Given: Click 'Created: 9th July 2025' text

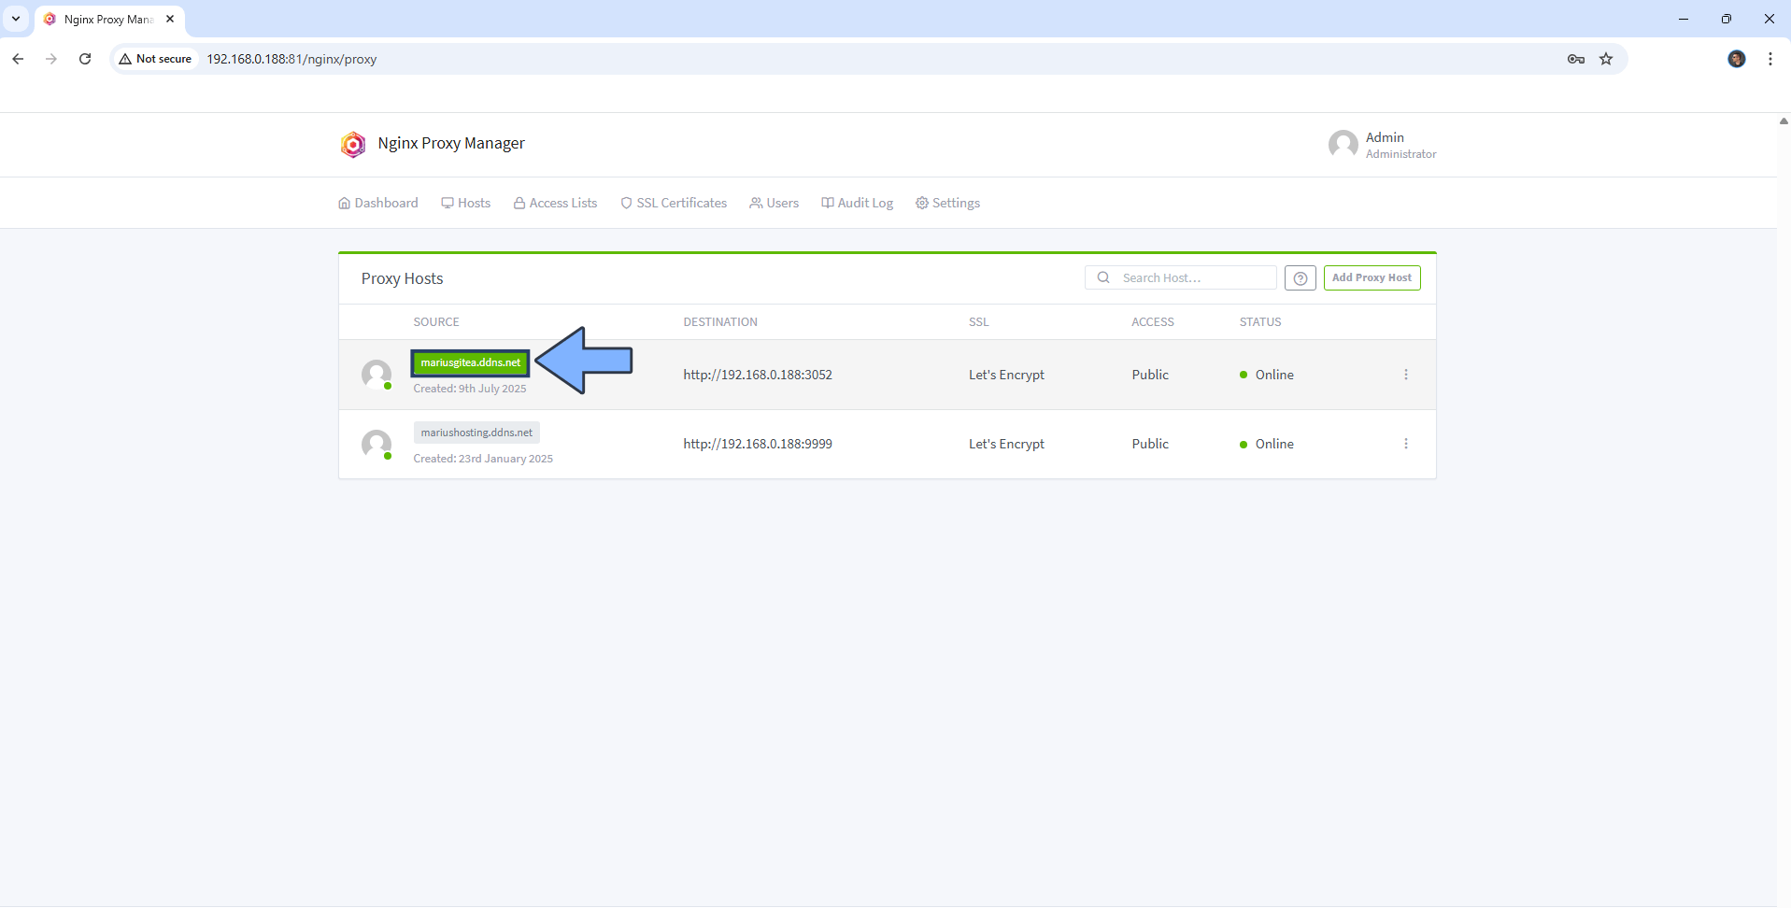Looking at the screenshot, I should (470, 389).
